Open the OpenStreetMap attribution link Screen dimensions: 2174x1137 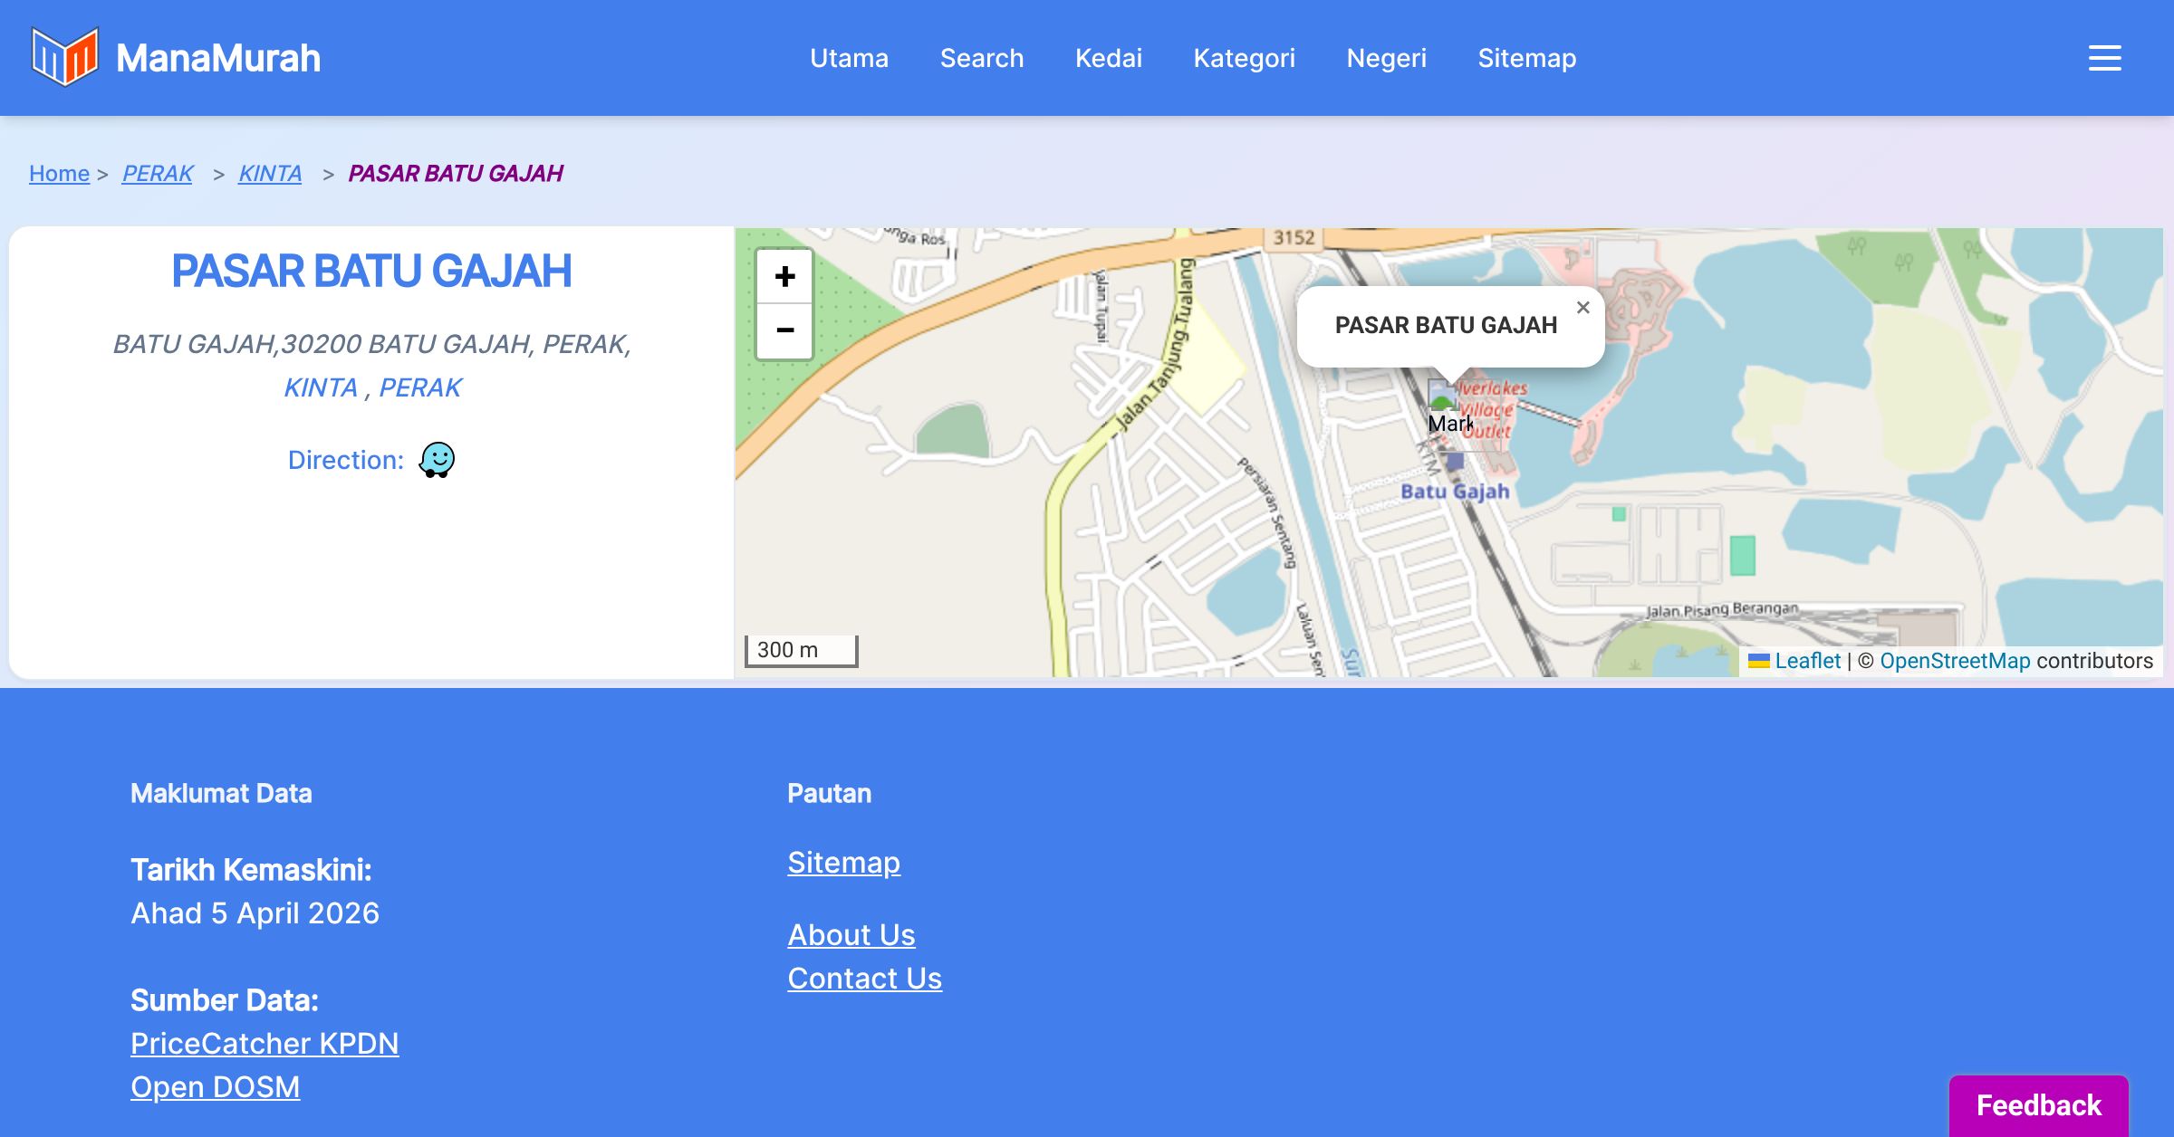click(1955, 661)
